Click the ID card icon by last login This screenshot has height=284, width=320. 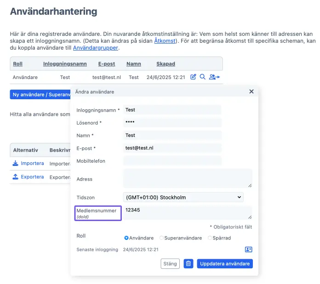point(248,250)
